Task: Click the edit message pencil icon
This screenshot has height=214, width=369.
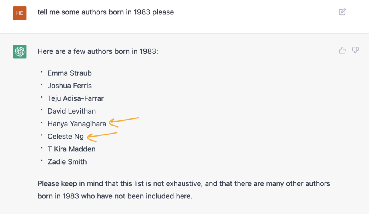Action: click(342, 12)
